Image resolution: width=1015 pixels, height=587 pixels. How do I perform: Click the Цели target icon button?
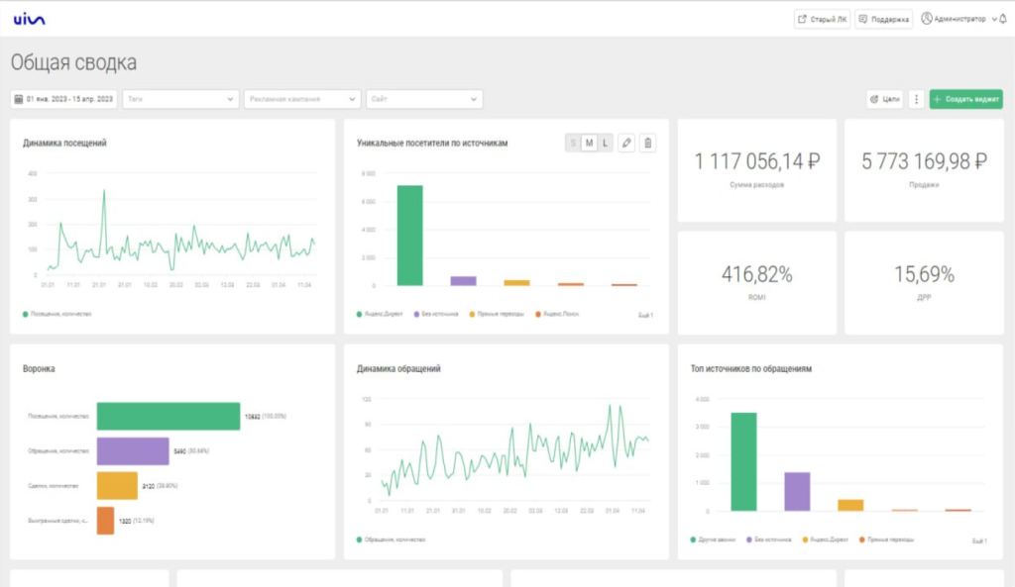tap(884, 99)
